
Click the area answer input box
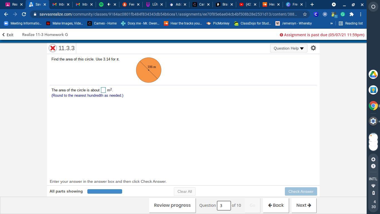[103, 90]
